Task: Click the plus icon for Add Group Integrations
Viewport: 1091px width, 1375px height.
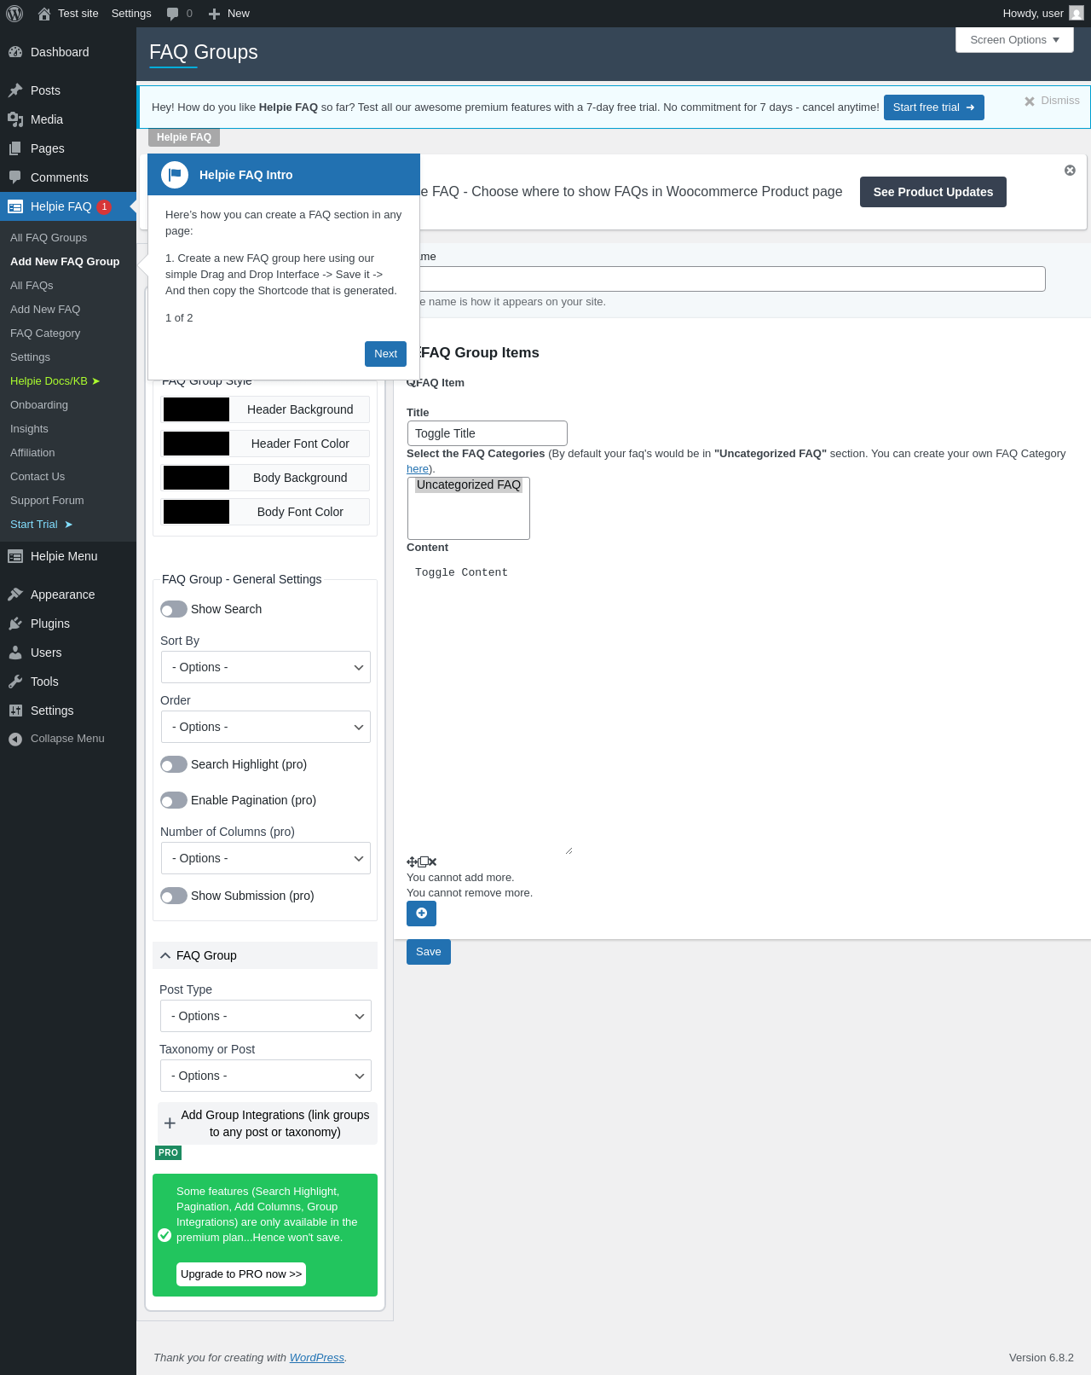Action: click(170, 1123)
